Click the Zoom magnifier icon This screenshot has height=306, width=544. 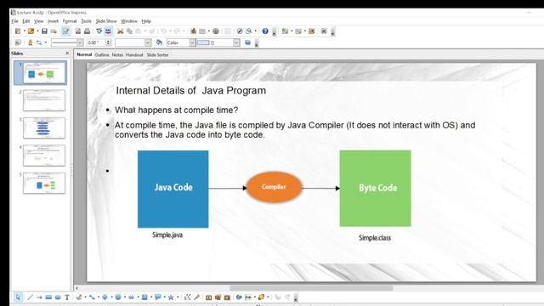249,31
